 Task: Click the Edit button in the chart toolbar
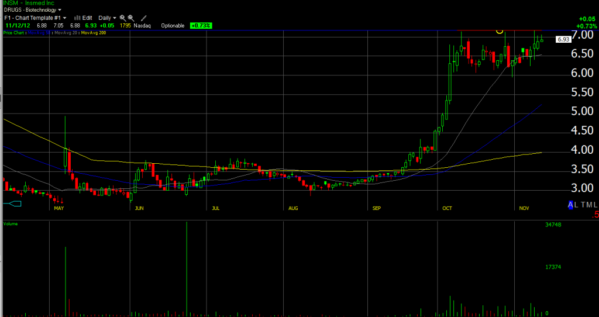point(88,18)
